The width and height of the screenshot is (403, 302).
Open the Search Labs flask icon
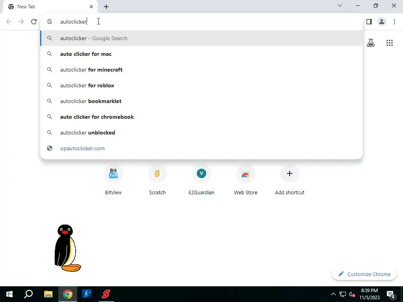pyautogui.click(x=371, y=43)
